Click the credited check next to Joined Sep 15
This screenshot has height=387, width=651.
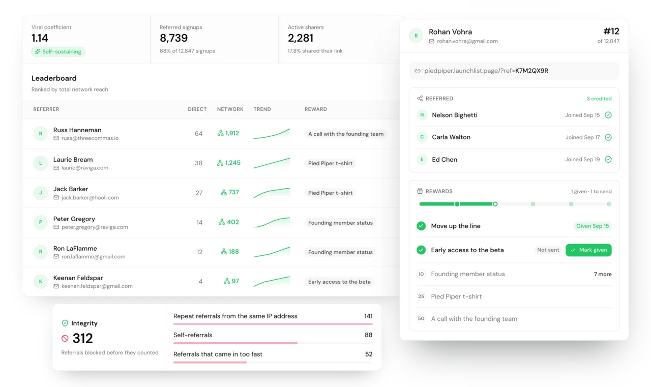click(608, 115)
